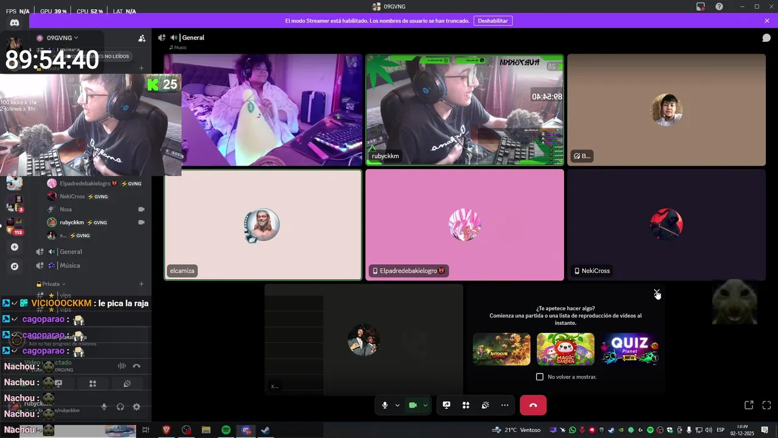778x438 pixels.
Task: Select the NekiCross participant tile
Action: (x=666, y=225)
